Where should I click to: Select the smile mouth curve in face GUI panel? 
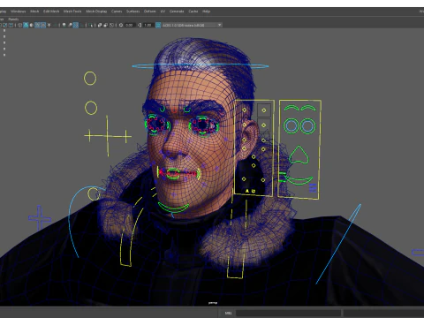(x=299, y=180)
